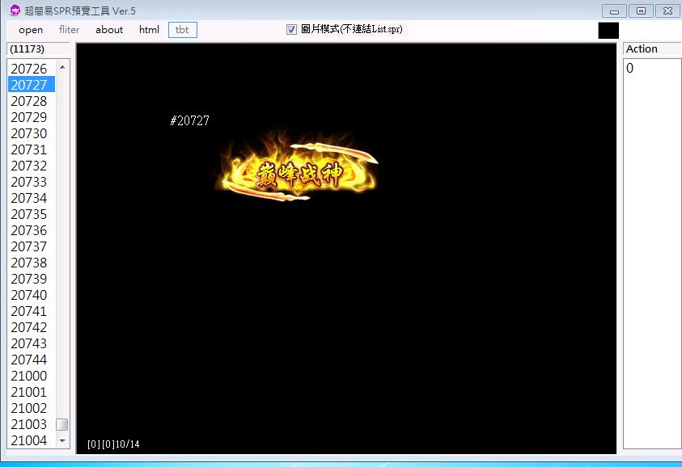The height and width of the screenshot is (467, 682).
Task: Select list item 21000
Action: pos(32,376)
